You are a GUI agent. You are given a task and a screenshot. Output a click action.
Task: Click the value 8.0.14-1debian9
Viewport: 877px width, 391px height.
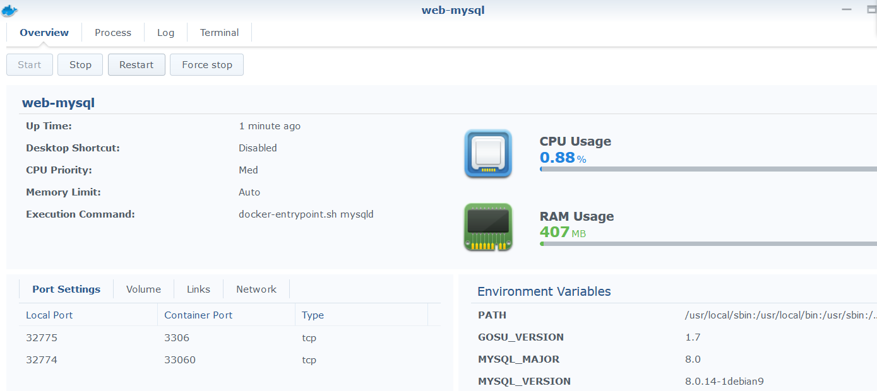[725, 382]
